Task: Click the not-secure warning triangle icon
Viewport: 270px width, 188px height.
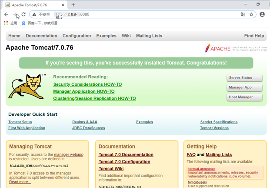Action: (34, 14)
